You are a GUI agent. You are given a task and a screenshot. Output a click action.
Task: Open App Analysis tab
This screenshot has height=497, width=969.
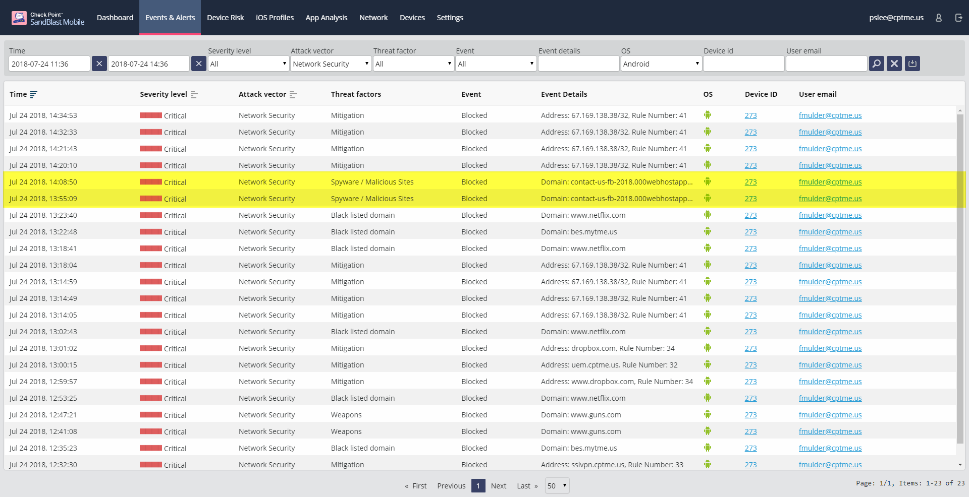coord(327,18)
